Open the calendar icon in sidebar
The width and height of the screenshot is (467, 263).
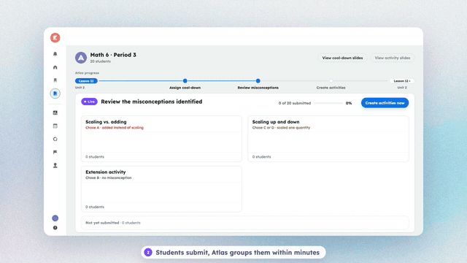point(55,126)
